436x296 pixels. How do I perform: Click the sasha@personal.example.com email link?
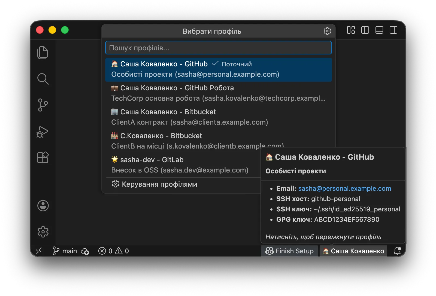click(344, 189)
